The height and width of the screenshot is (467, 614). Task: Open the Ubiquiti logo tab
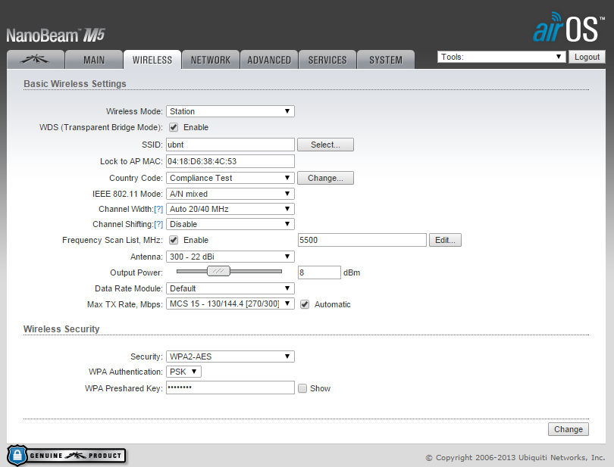(x=35, y=60)
